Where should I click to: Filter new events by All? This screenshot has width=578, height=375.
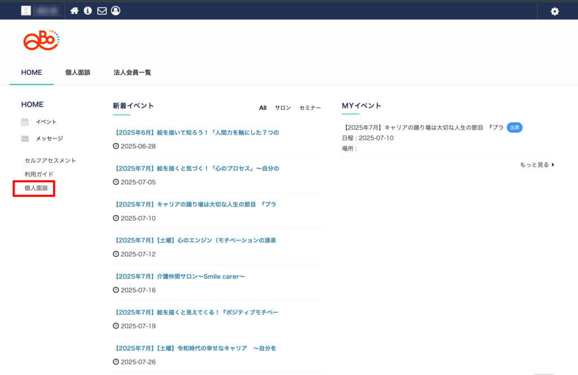[262, 108]
